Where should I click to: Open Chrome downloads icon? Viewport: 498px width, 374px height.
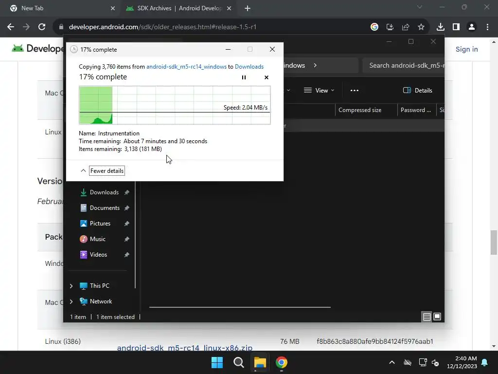[x=441, y=27]
